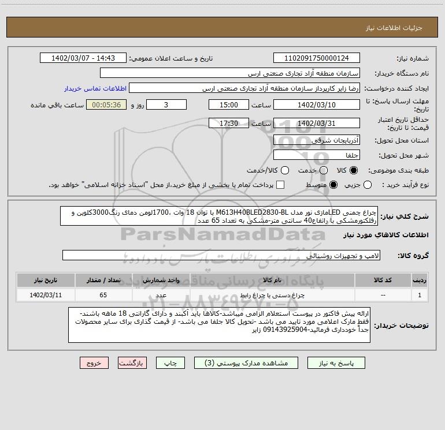Click ردیف column header
The image size is (445, 430).
coord(420,280)
